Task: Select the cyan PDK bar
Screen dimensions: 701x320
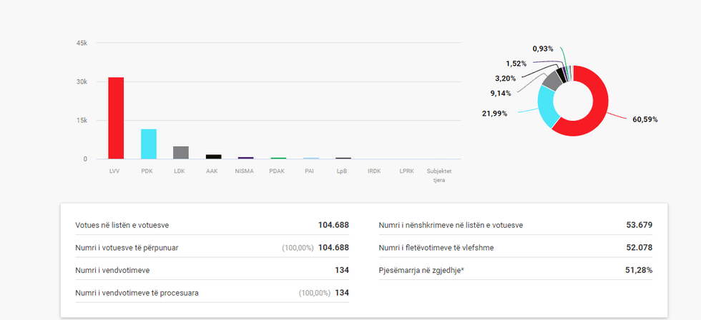Action: click(x=148, y=144)
